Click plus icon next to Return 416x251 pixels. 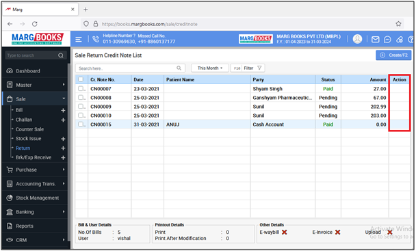(x=63, y=148)
